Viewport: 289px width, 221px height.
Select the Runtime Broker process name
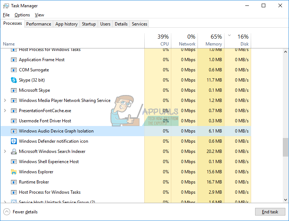[34, 182]
